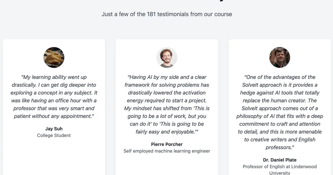This screenshot has width=333, height=175.
Task: Click 'Professor of English at Lindenwood' text
Action: click(x=280, y=166)
